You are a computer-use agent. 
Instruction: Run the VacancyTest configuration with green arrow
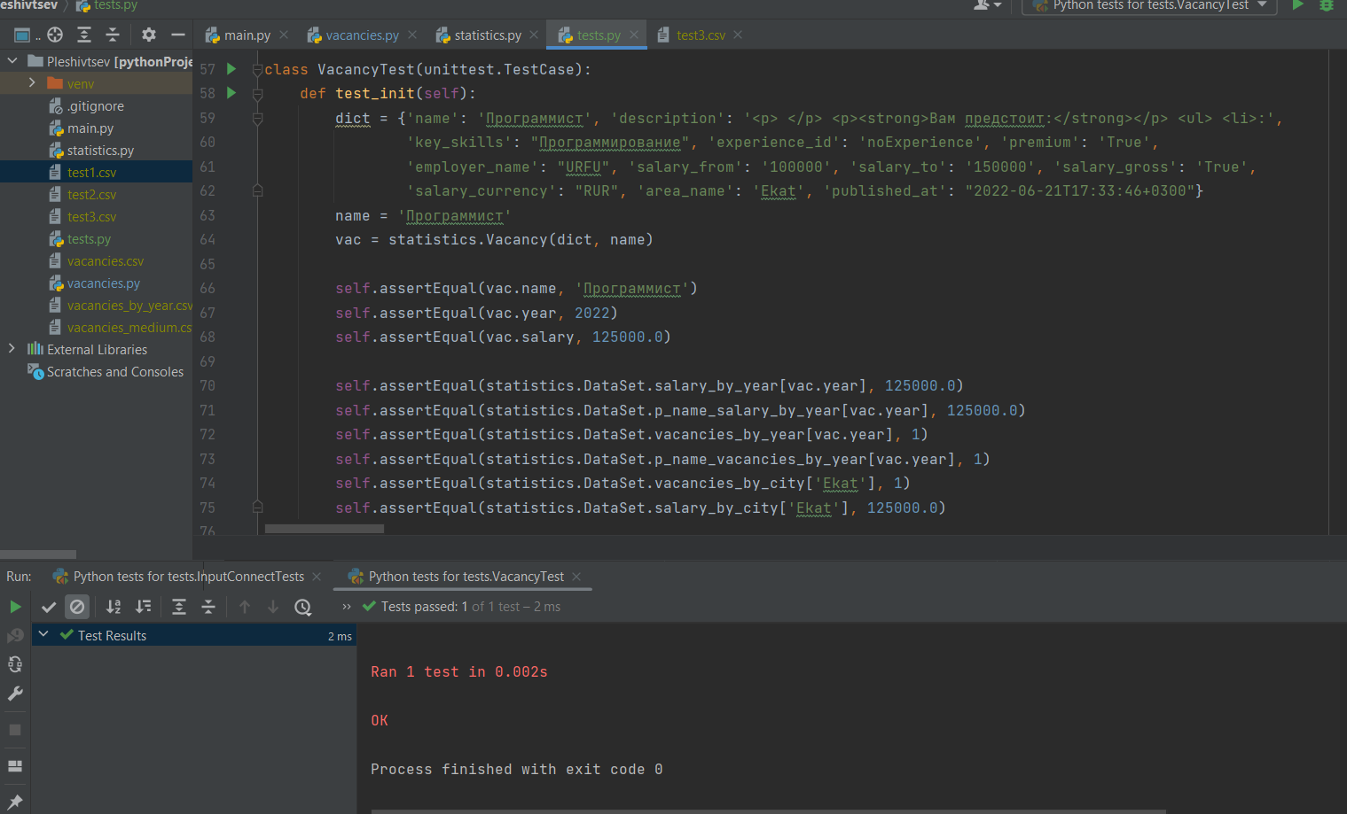(1297, 6)
